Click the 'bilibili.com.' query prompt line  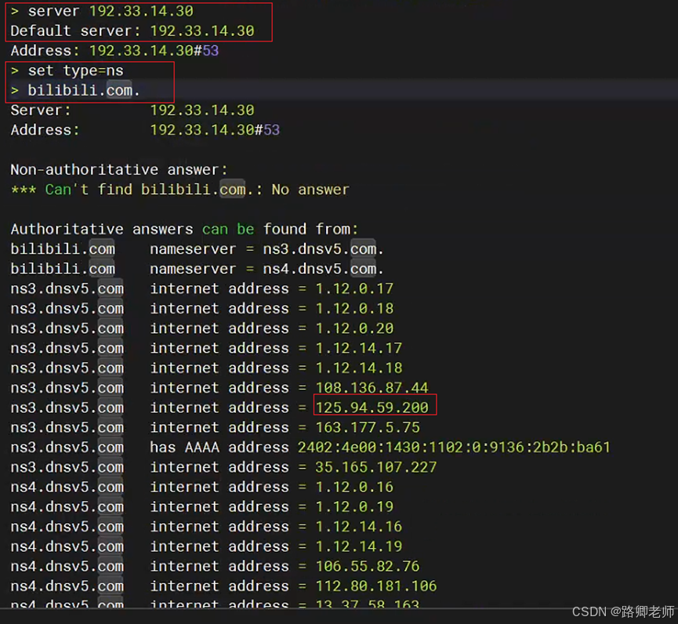coord(75,90)
